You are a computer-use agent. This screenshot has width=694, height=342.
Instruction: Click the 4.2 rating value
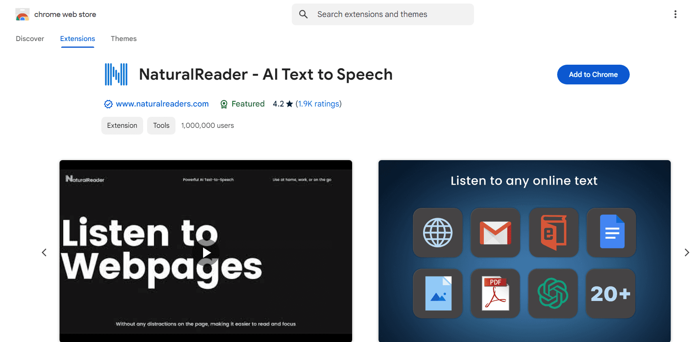278,104
